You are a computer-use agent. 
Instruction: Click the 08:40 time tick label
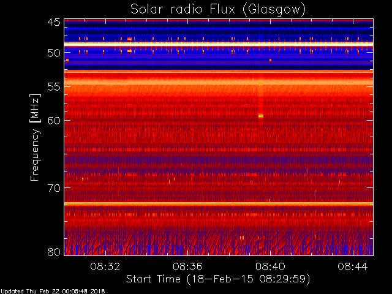click(270, 266)
